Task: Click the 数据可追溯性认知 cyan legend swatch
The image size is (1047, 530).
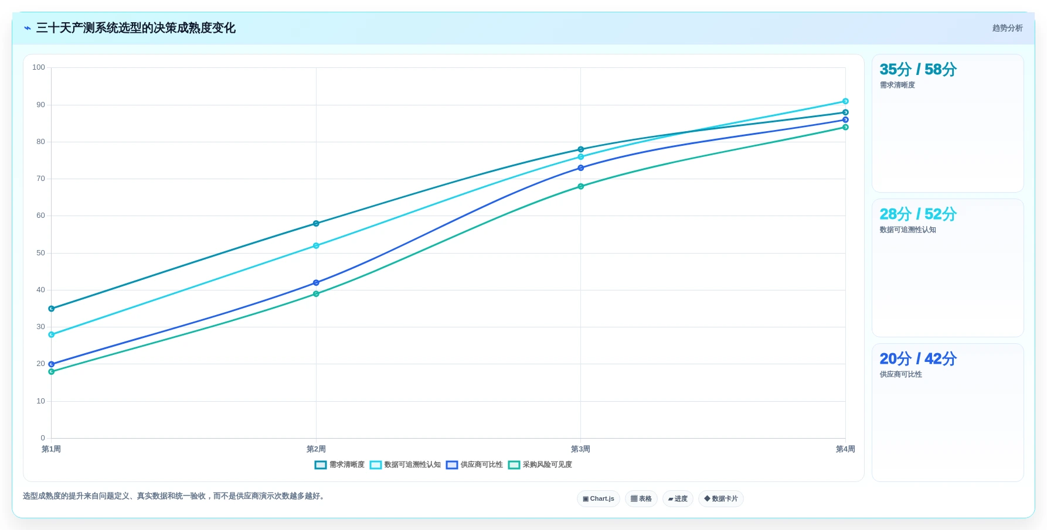Action: [x=376, y=465]
